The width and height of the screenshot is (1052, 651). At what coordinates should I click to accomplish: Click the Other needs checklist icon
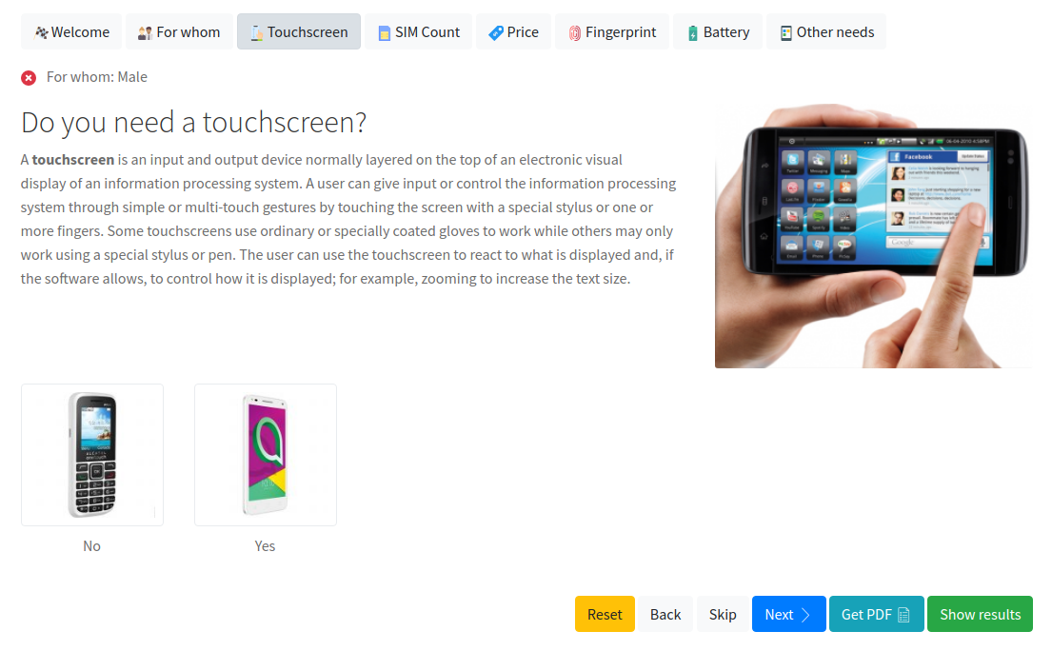tap(785, 33)
